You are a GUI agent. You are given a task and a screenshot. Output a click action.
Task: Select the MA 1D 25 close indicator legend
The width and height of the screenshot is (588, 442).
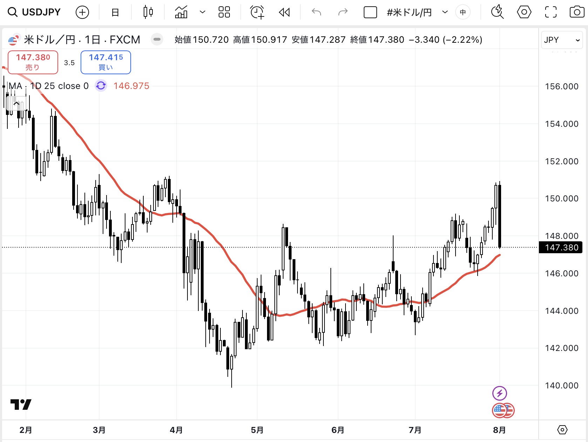49,86
